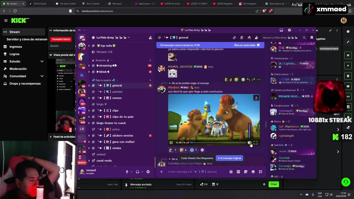354x199 pixels.
Task: Click the Discord direct messages home icon
Action: (x=82, y=38)
